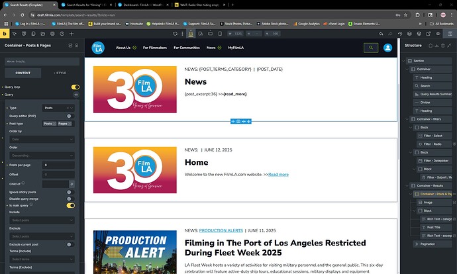
Task: Click the query loop icon beside Query
Action: (76, 95)
